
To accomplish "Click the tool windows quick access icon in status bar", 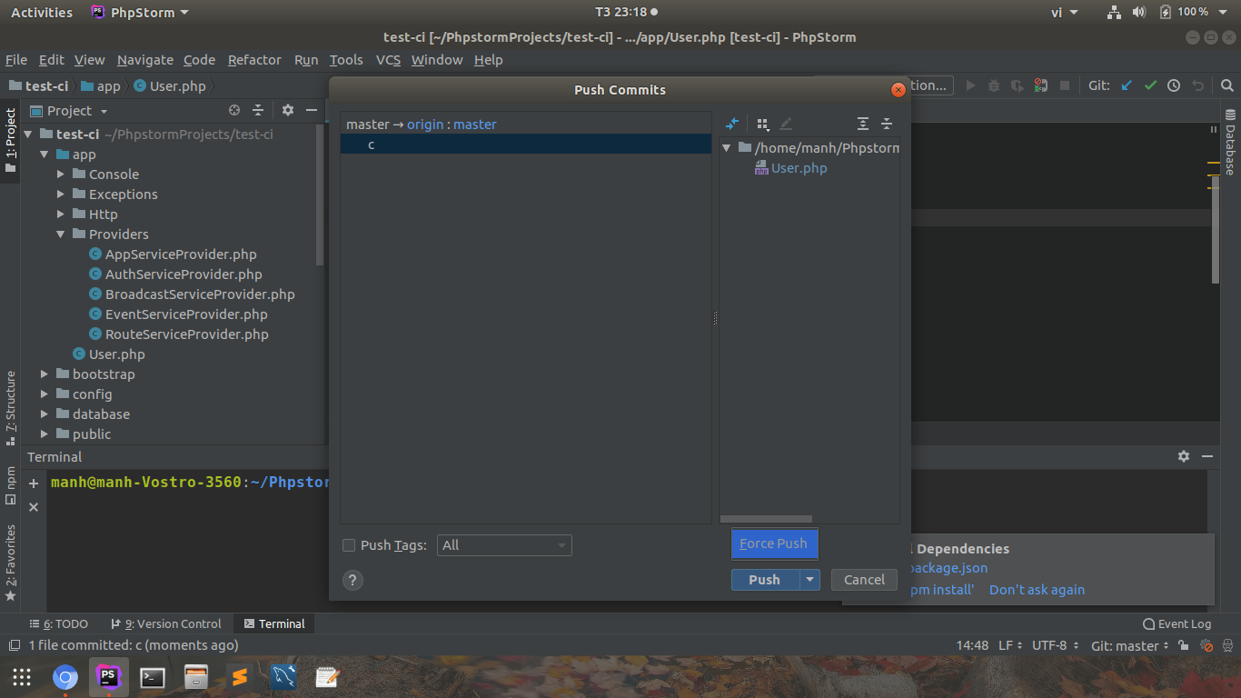I will [x=15, y=645].
